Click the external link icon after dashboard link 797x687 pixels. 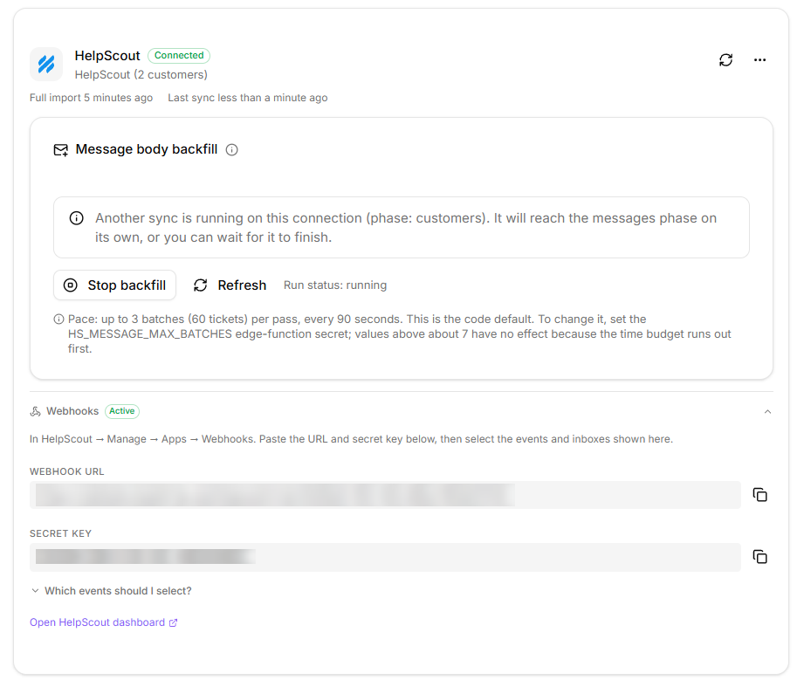[x=174, y=623]
